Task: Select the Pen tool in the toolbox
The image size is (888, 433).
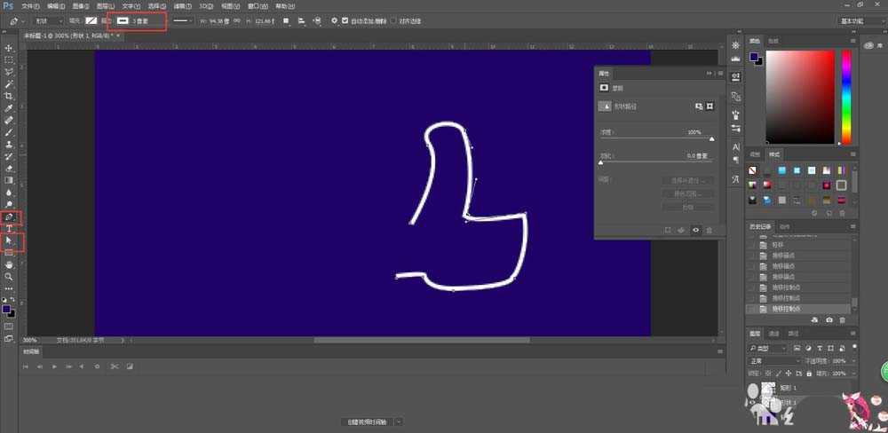Action: (10, 216)
